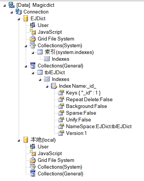Screen dimensions: 144x181
Task: Select the tblEJDict label
Action: click(55, 73)
